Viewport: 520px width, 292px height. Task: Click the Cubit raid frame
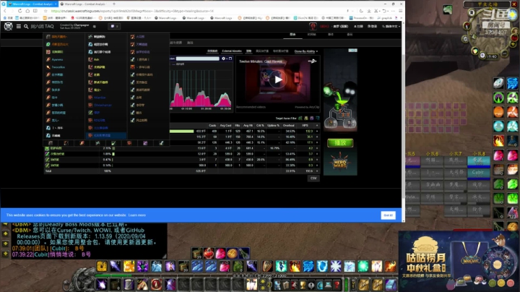(479, 173)
